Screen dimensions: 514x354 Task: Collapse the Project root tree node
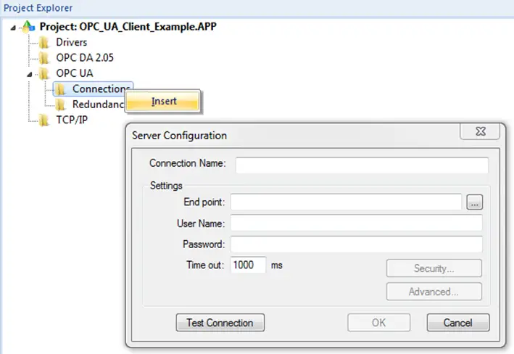pos(13,28)
